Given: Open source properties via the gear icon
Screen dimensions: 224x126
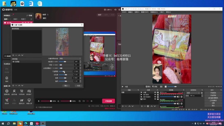Looking at the screenshot, I should tap(148, 106).
